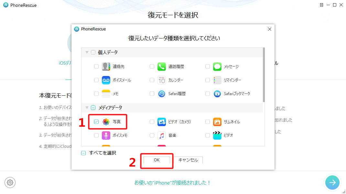Check the 音楽 checkbox

[x=152, y=135]
